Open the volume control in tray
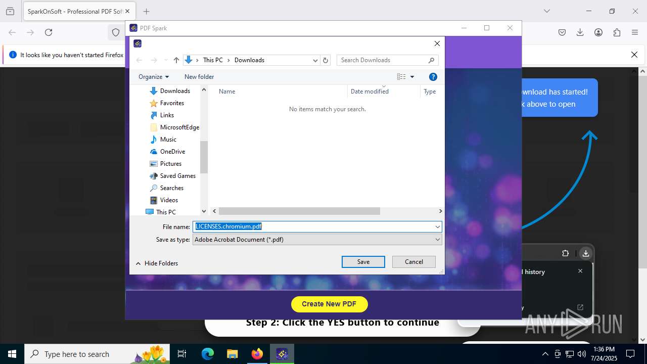 point(581,354)
